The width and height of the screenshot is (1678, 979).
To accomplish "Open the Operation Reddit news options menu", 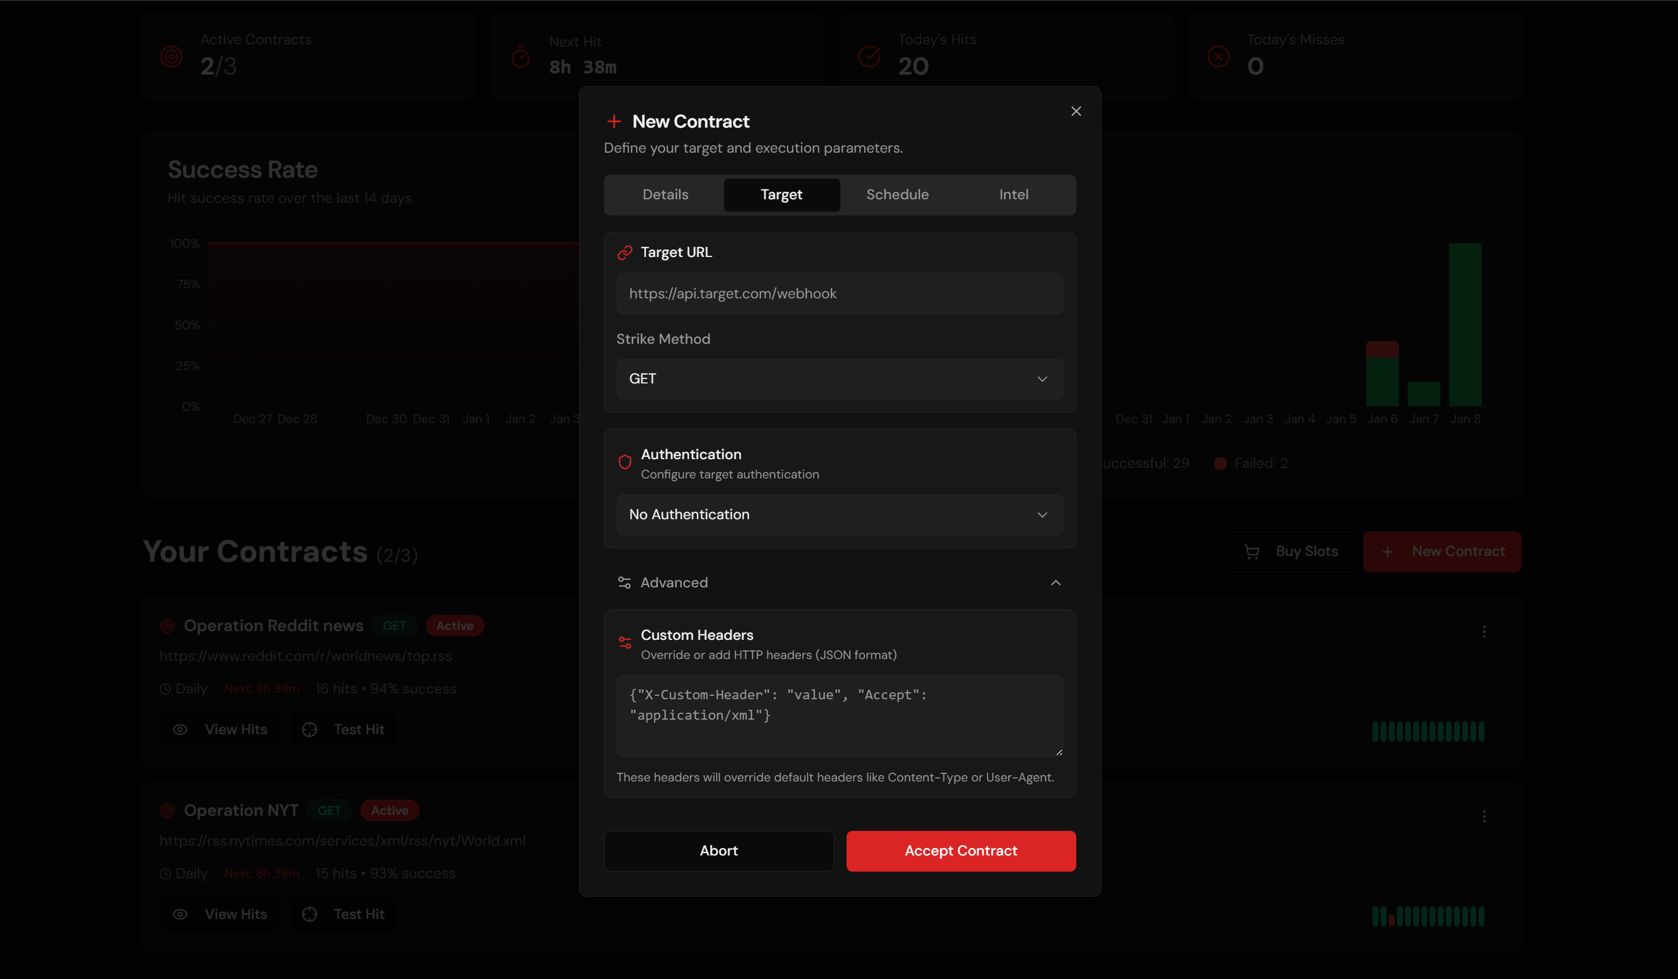I will pyautogui.click(x=1484, y=631).
